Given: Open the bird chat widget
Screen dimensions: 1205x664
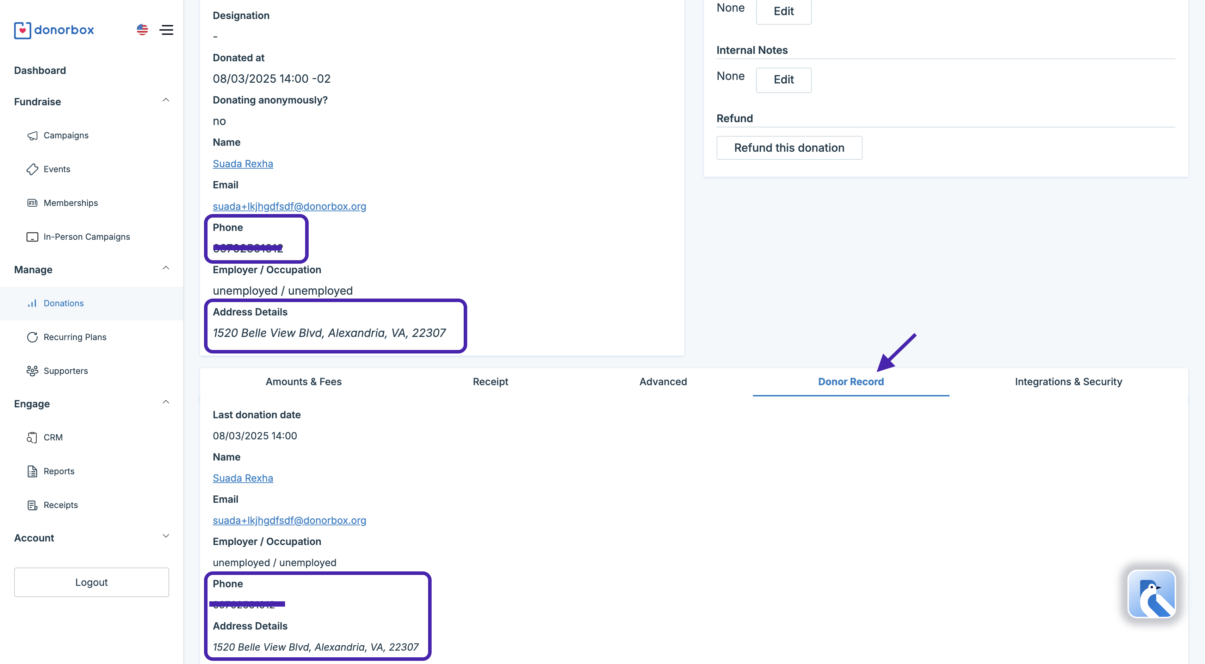Looking at the screenshot, I should 1151,594.
